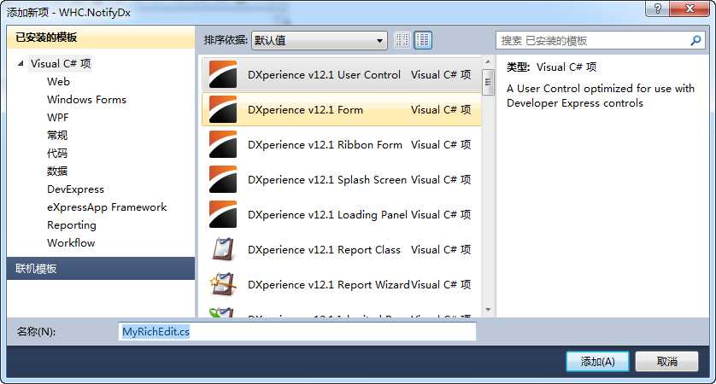Screen dimensions: 716x384
Task: Select the 常规 category
Action: 57,136
